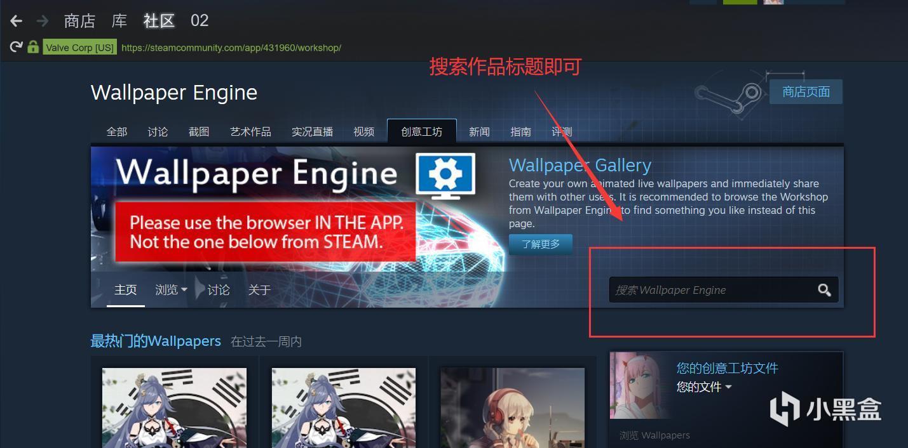Expand the 浏览 dropdown menu

pos(171,290)
